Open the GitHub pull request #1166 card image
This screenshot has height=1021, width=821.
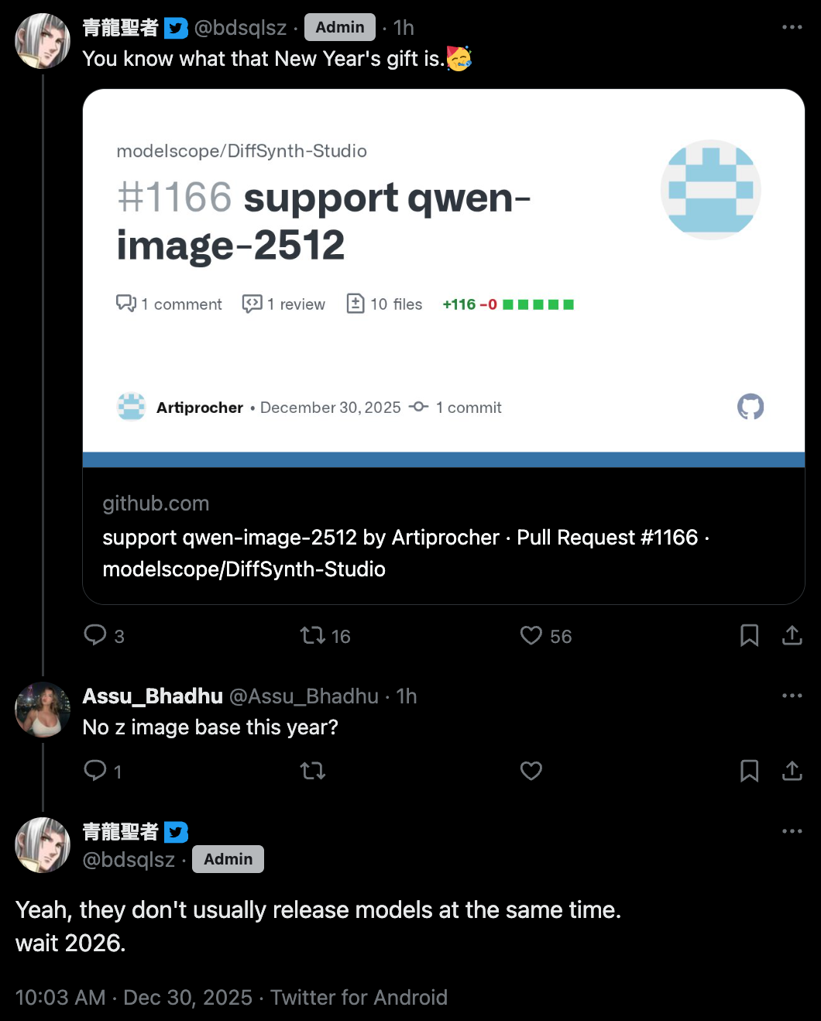(x=444, y=278)
